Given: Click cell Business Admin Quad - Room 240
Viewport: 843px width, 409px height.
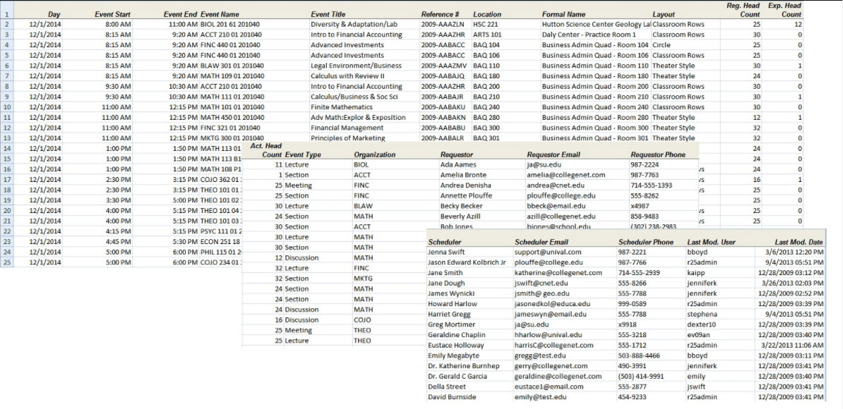Looking at the screenshot, I should [595, 106].
